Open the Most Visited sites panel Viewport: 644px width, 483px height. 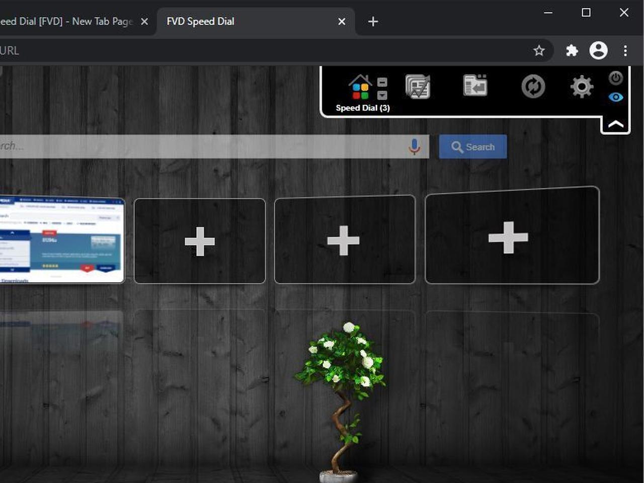tap(418, 87)
